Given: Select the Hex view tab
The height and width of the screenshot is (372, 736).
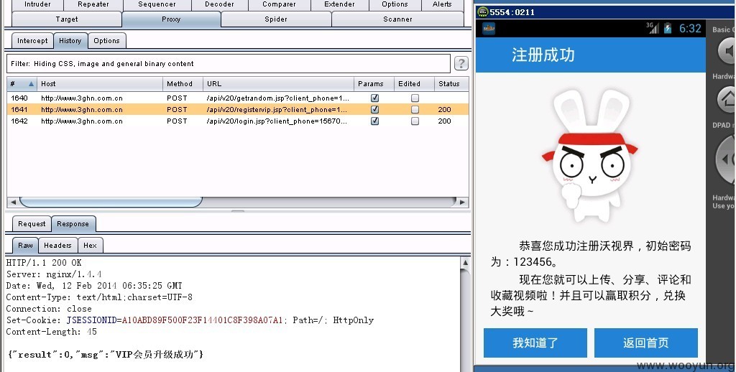Looking at the screenshot, I should pos(90,246).
